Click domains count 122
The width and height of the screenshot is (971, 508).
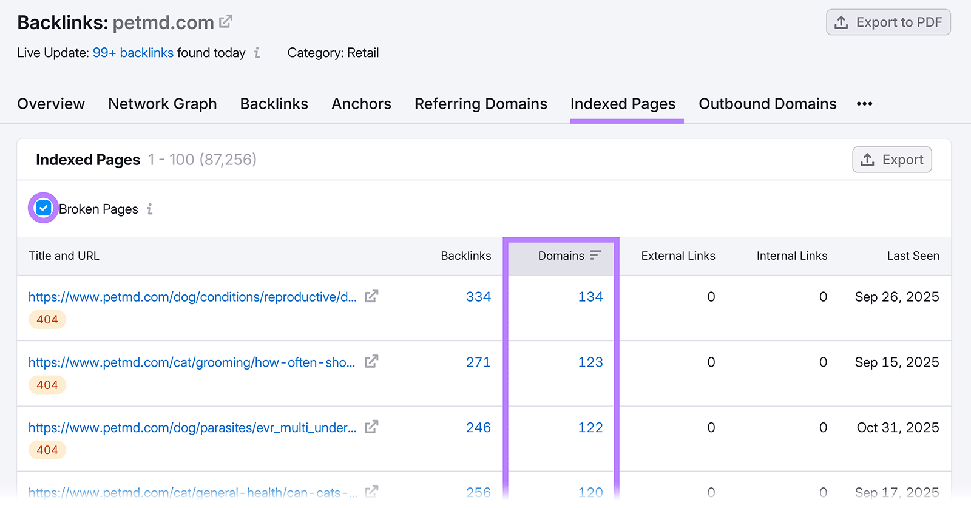pyautogui.click(x=590, y=428)
